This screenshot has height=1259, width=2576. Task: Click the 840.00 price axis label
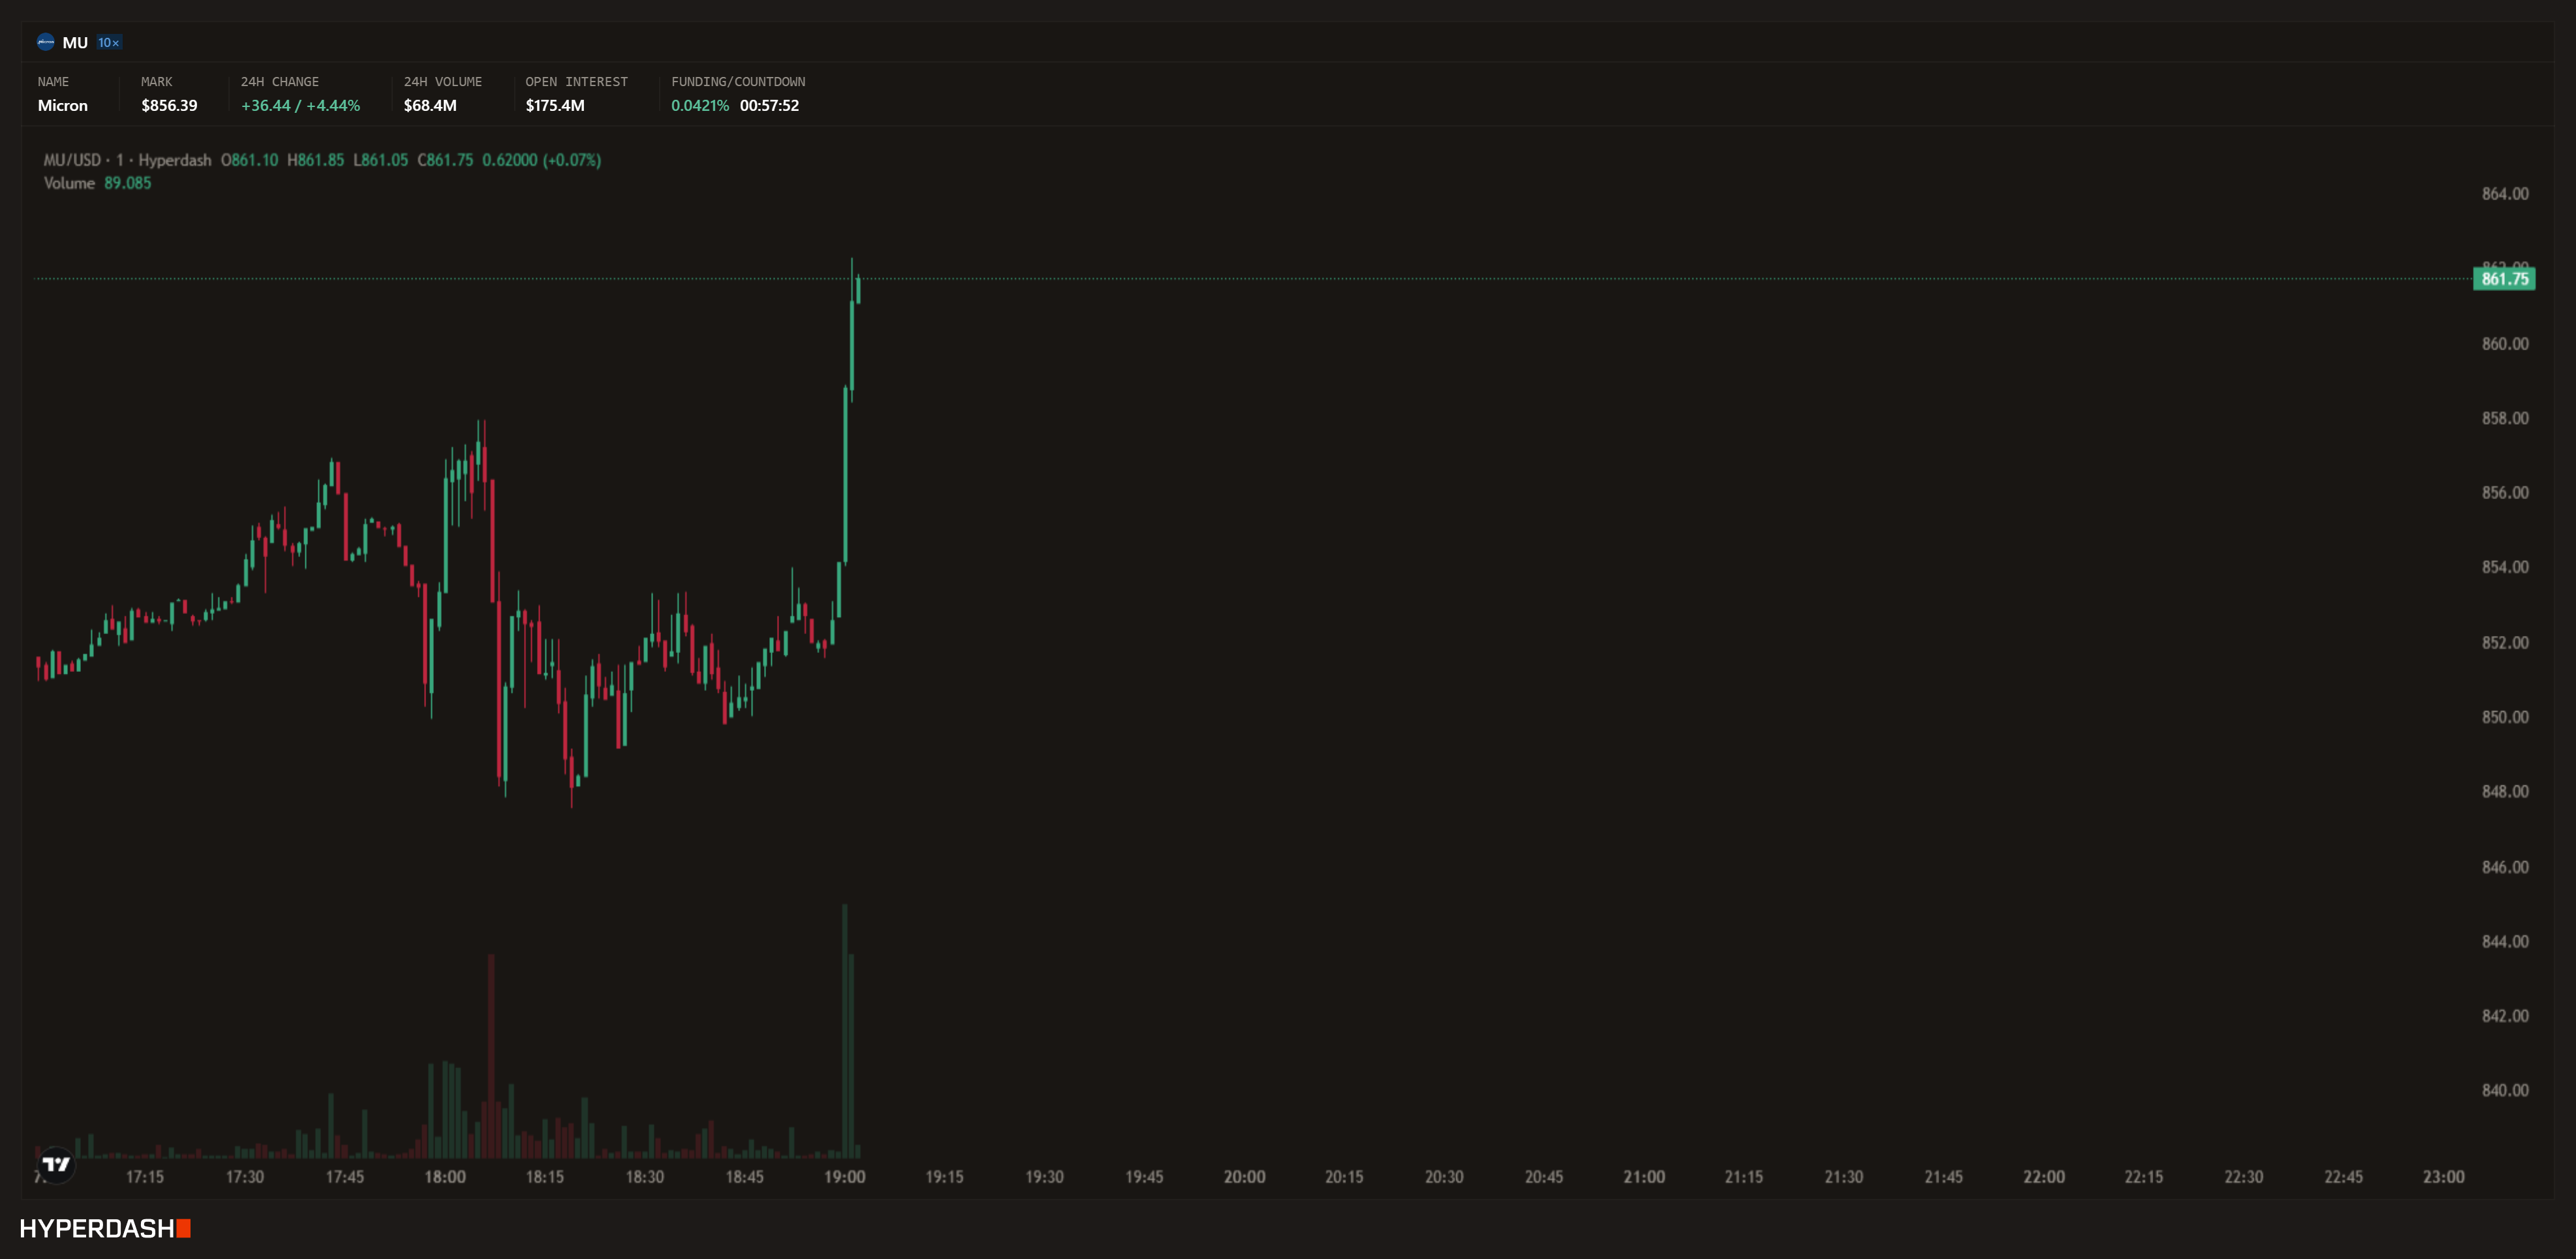pyautogui.click(x=2505, y=1091)
